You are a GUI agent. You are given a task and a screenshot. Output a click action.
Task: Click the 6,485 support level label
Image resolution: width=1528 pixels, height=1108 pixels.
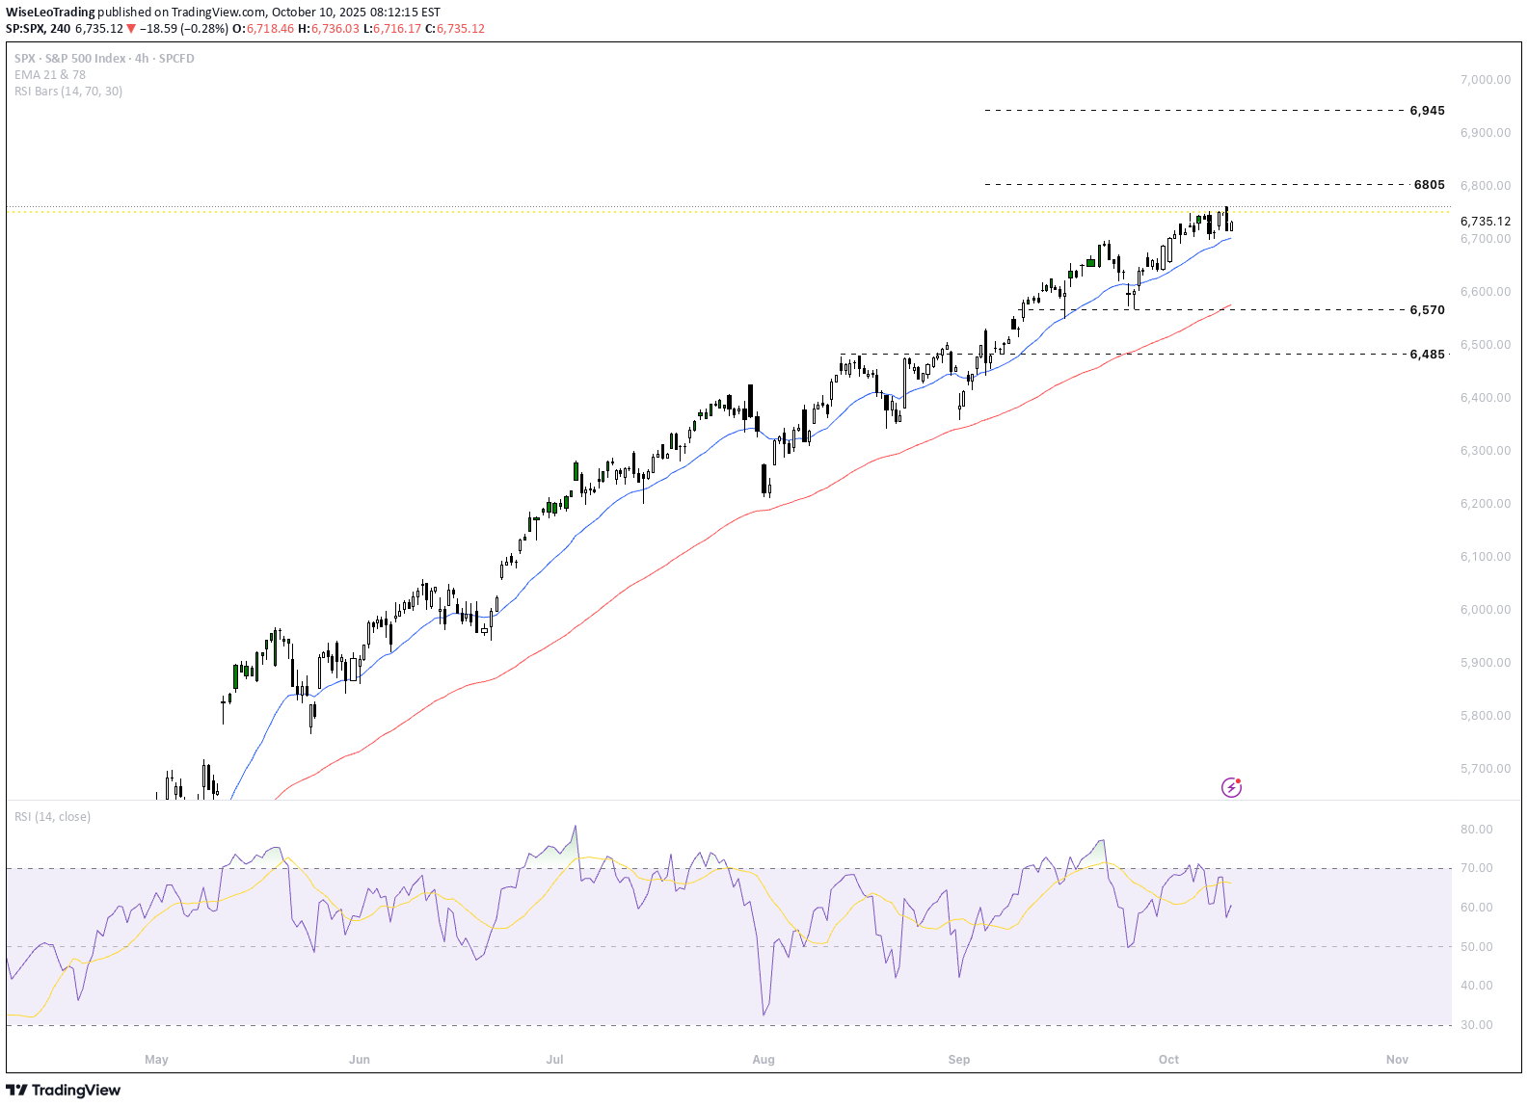(1427, 355)
